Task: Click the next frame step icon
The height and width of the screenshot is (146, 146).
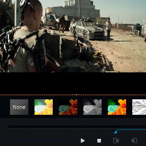Action: (134, 141)
